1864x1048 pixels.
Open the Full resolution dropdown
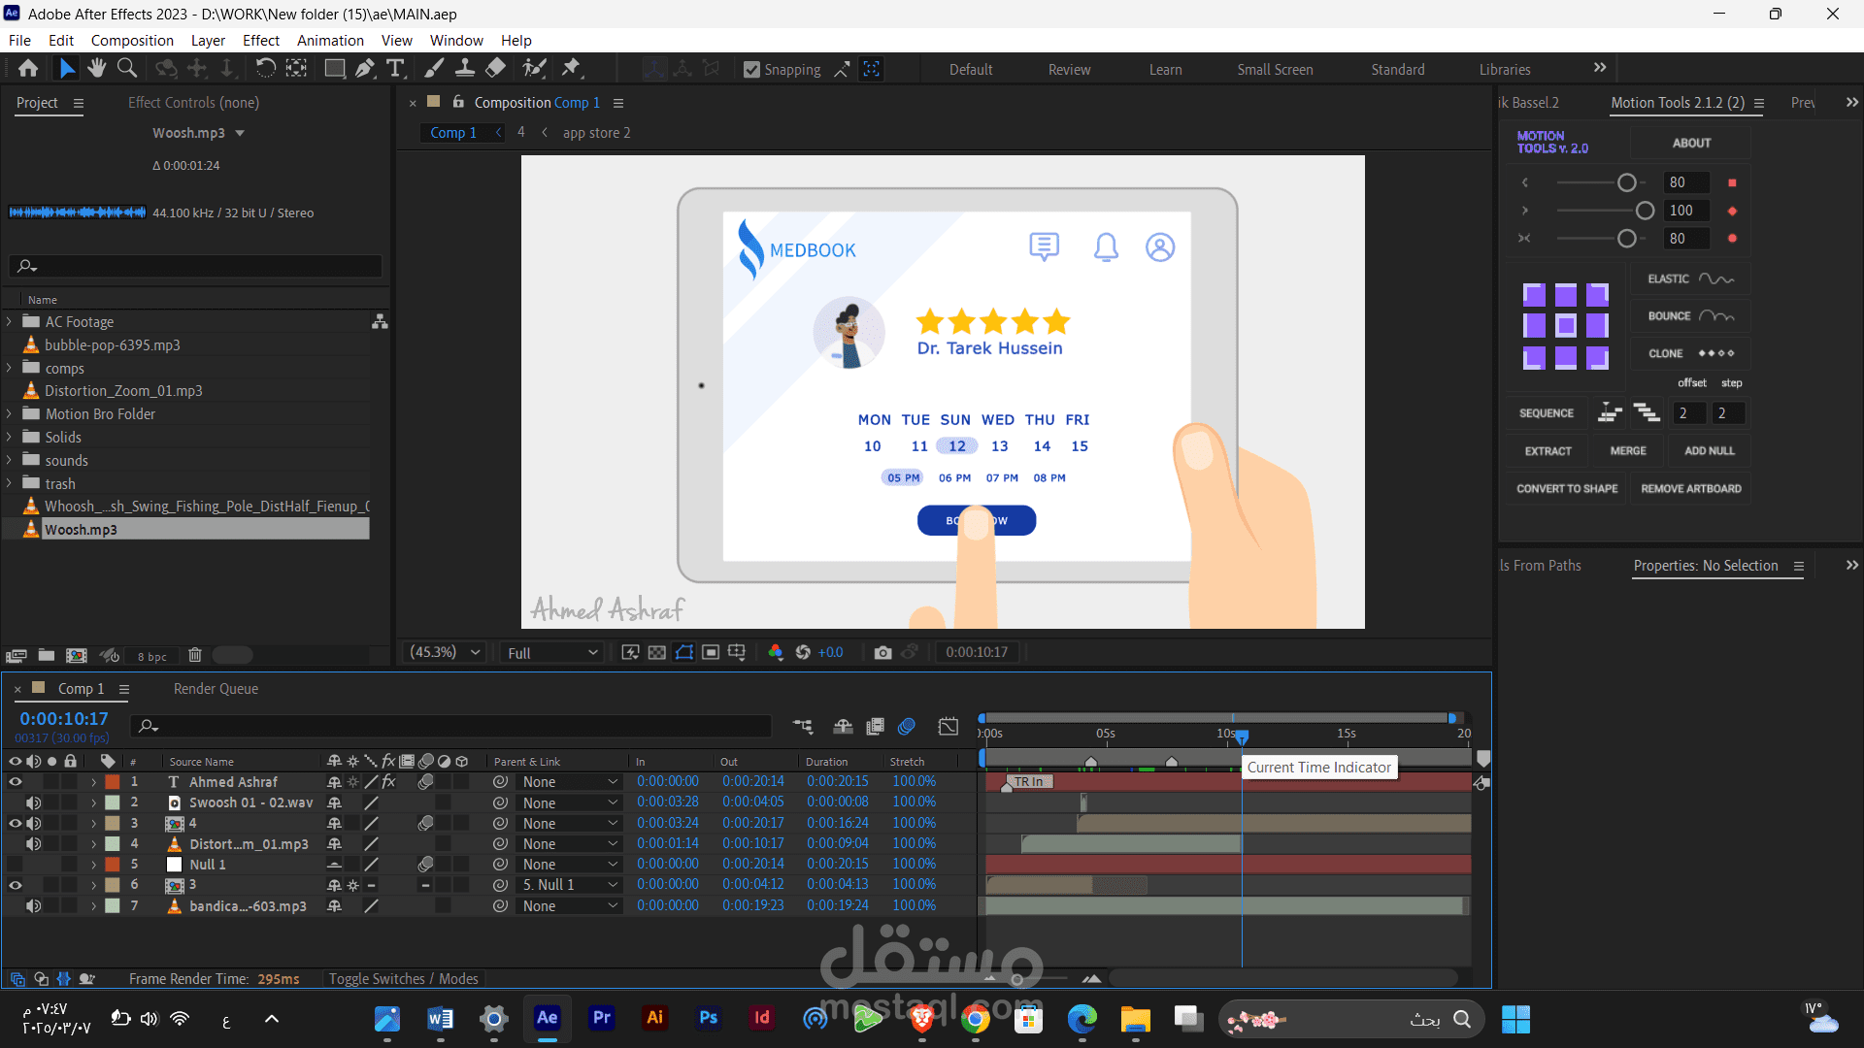[551, 653]
